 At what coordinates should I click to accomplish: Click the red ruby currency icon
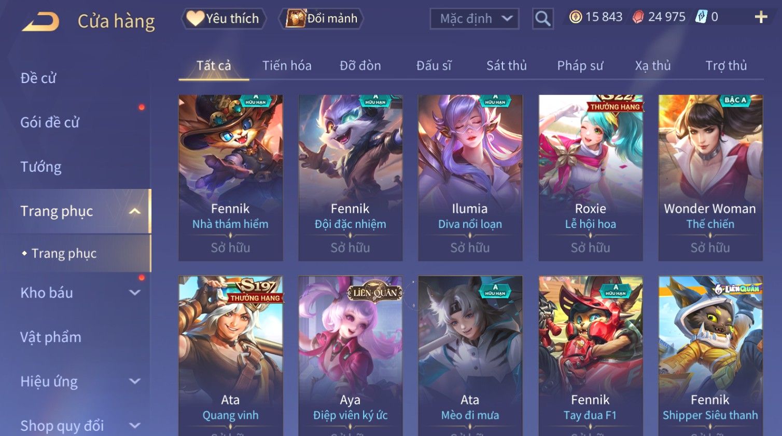(638, 17)
